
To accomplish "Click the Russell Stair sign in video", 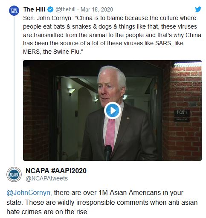I will point(182,115).
